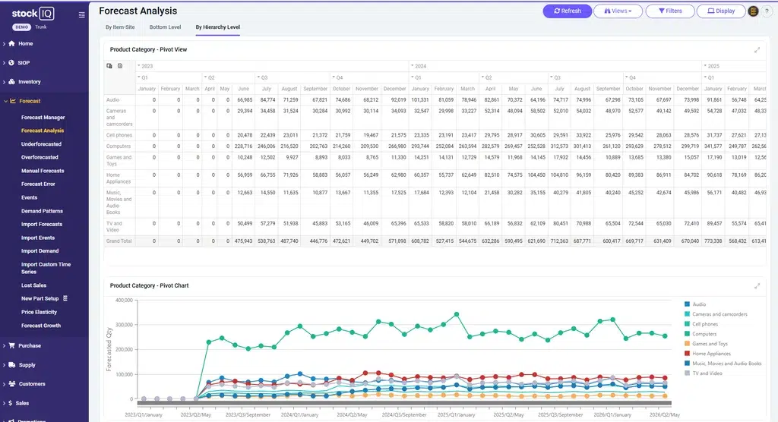
Task: Open the Lost Sales link
Action: pyautogui.click(x=33, y=285)
